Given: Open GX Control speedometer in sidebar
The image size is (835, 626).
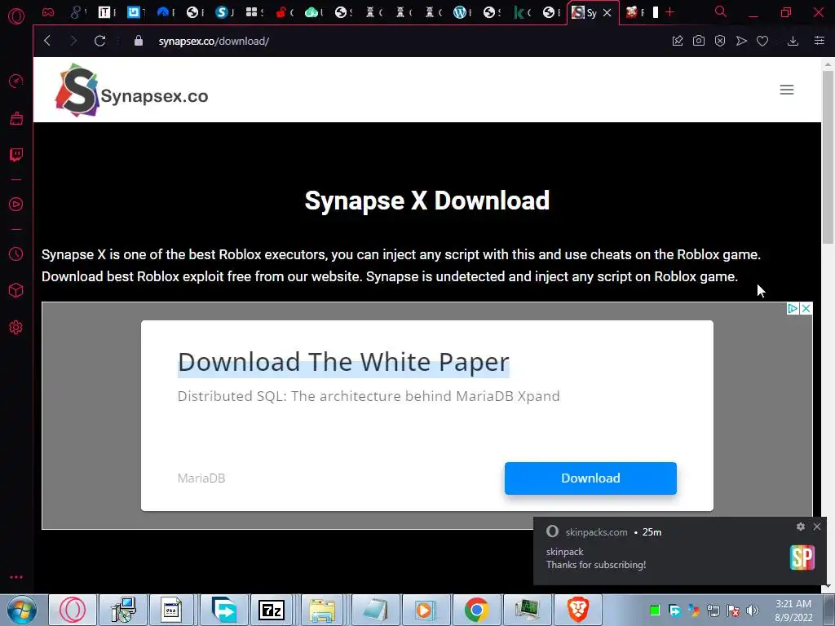Looking at the screenshot, I should click(x=16, y=81).
